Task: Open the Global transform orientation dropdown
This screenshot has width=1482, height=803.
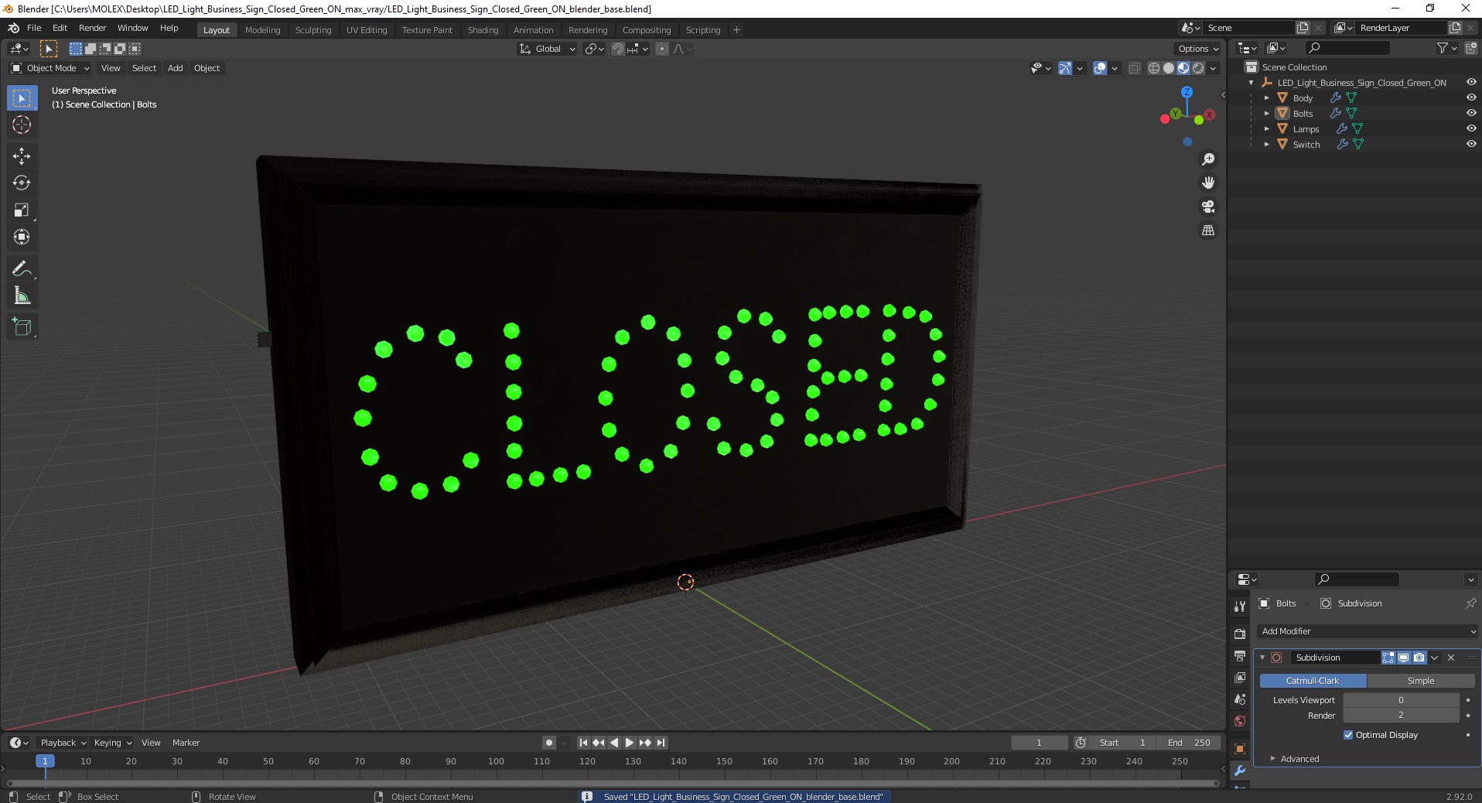Action: 547,49
